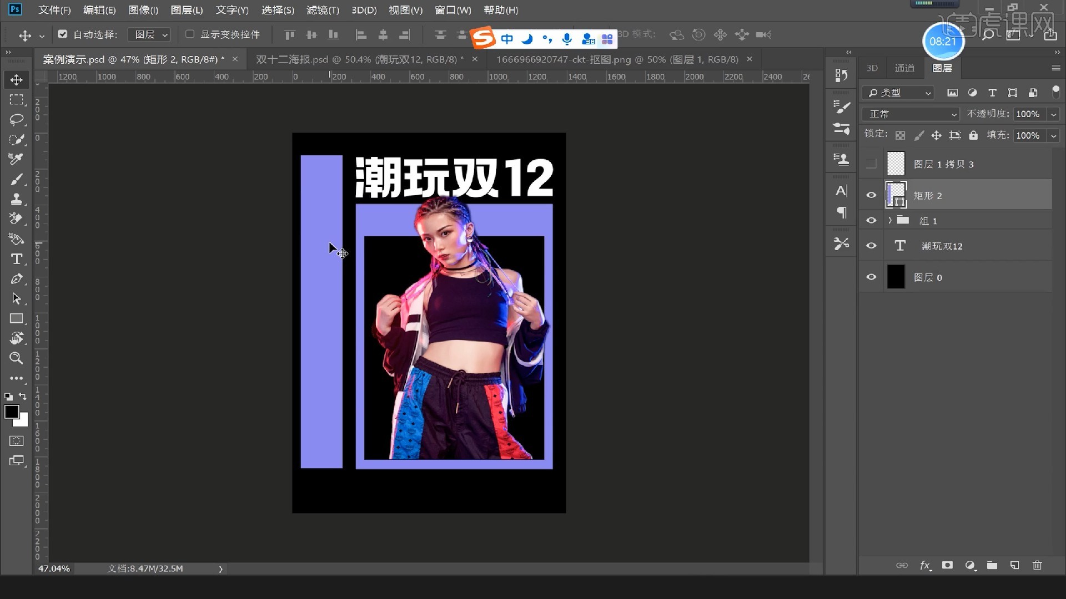Hide the 图层 0 layer
This screenshot has height=599, width=1066.
click(871, 277)
